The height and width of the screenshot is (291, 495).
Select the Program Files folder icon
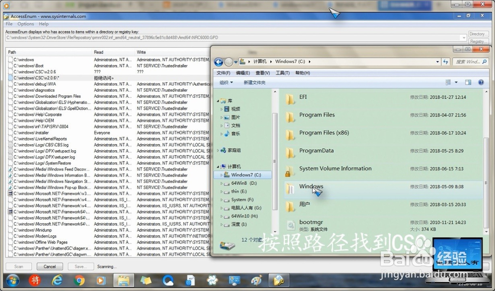290,116
